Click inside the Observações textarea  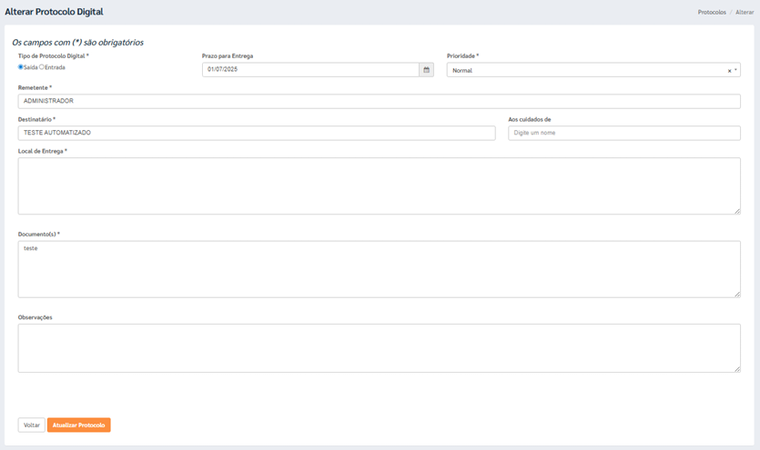pos(379,348)
